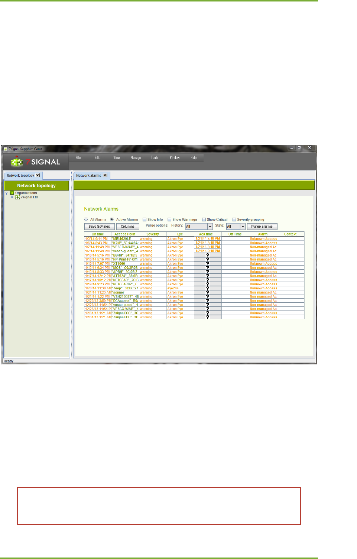The height and width of the screenshot is (559, 357).
Task: Click the Purge alarms button
Action: pos(262,227)
